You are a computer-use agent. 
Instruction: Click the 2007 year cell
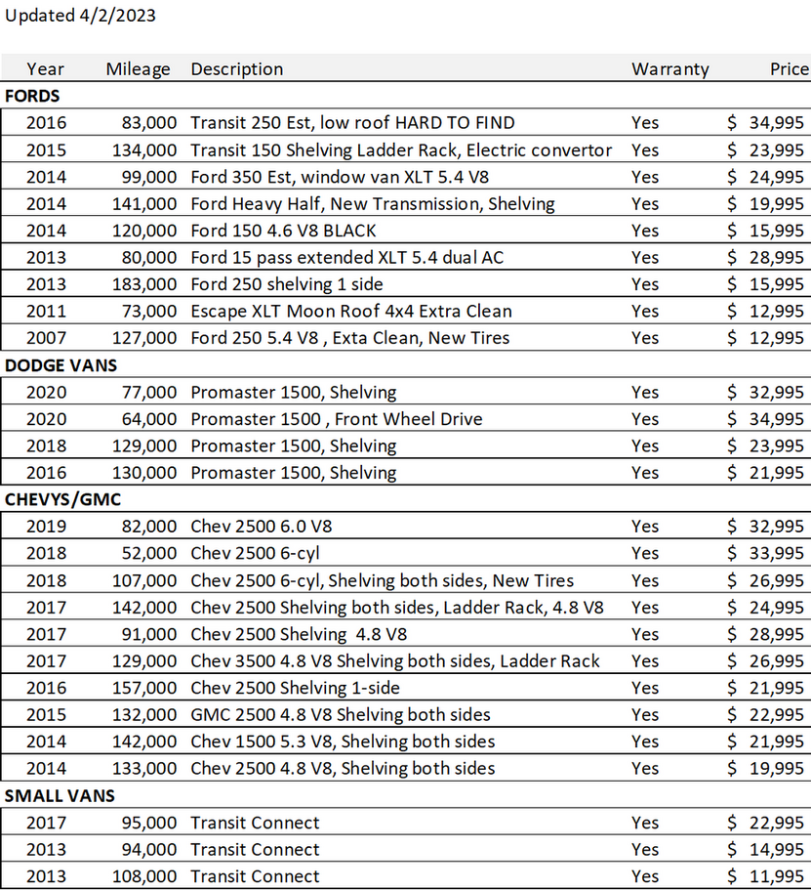click(47, 338)
